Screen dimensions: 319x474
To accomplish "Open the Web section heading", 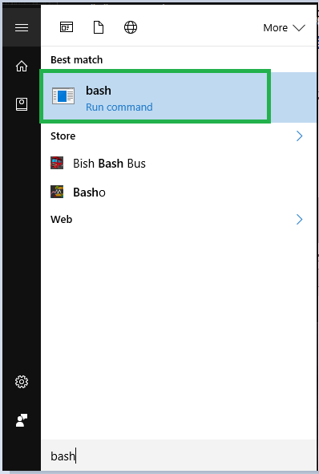I will [x=62, y=219].
